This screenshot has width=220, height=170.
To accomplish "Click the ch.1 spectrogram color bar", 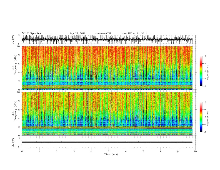I will click(x=201, y=71).
